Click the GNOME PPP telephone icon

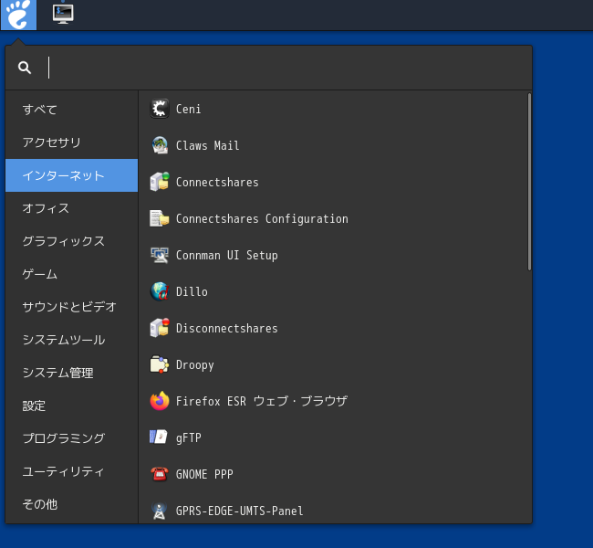tap(160, 474)
